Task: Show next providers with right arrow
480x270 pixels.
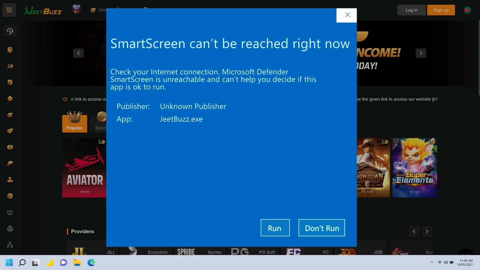Action: click(427, 231)
